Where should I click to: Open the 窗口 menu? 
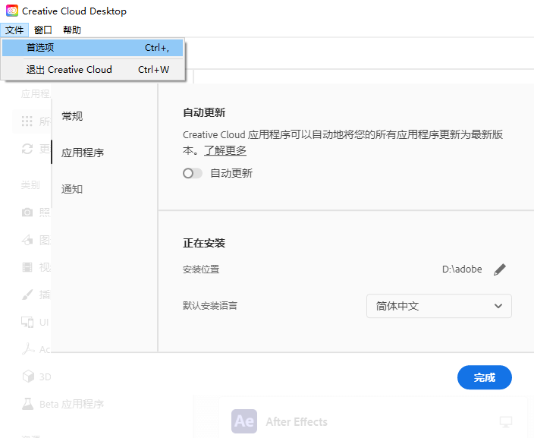43,30
